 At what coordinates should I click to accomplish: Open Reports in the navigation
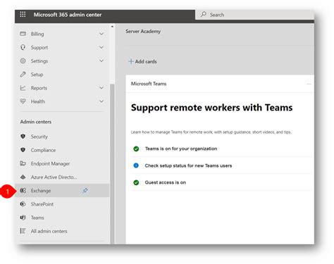point(63,88)
